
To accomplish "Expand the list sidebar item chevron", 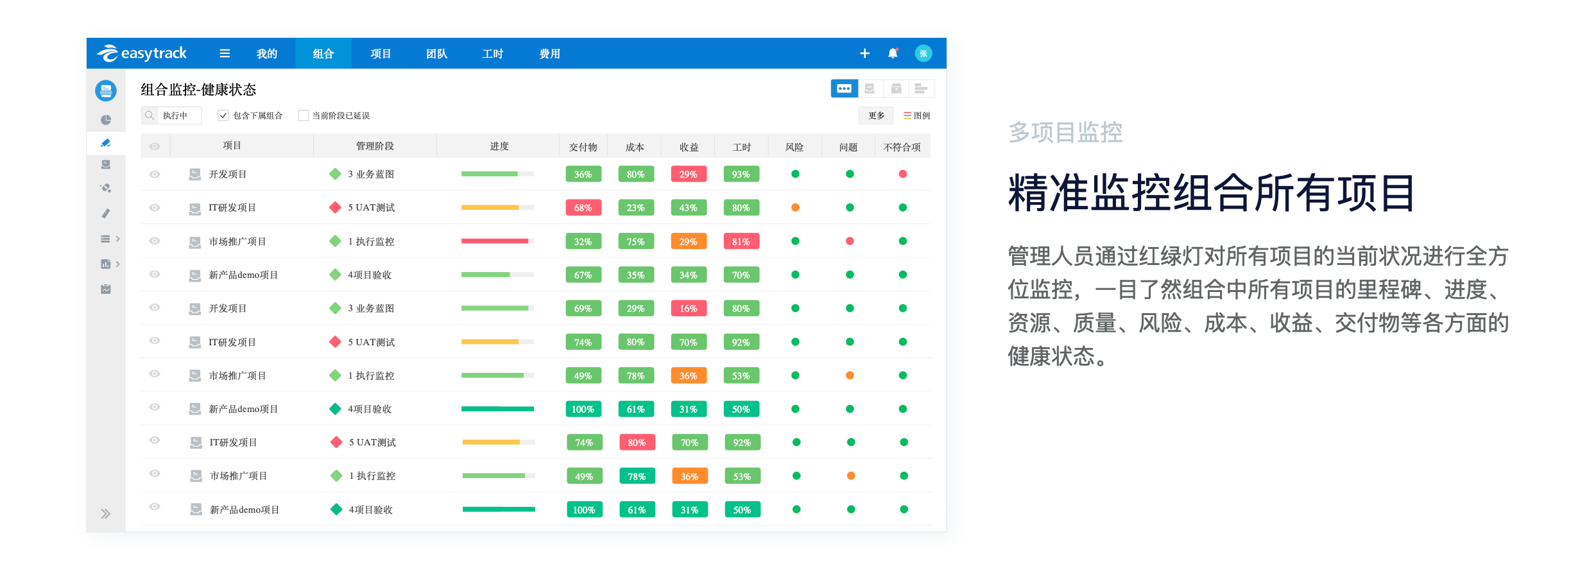I will click(118, 239).
